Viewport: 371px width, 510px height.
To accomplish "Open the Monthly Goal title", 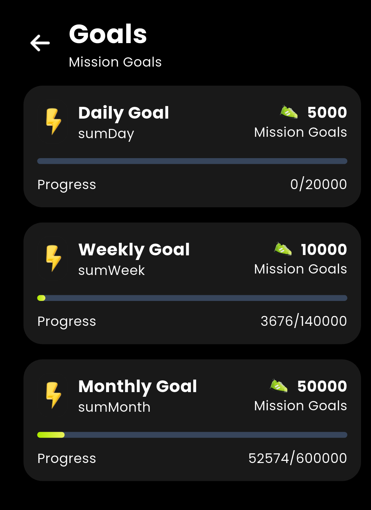I will pos(137,386).
